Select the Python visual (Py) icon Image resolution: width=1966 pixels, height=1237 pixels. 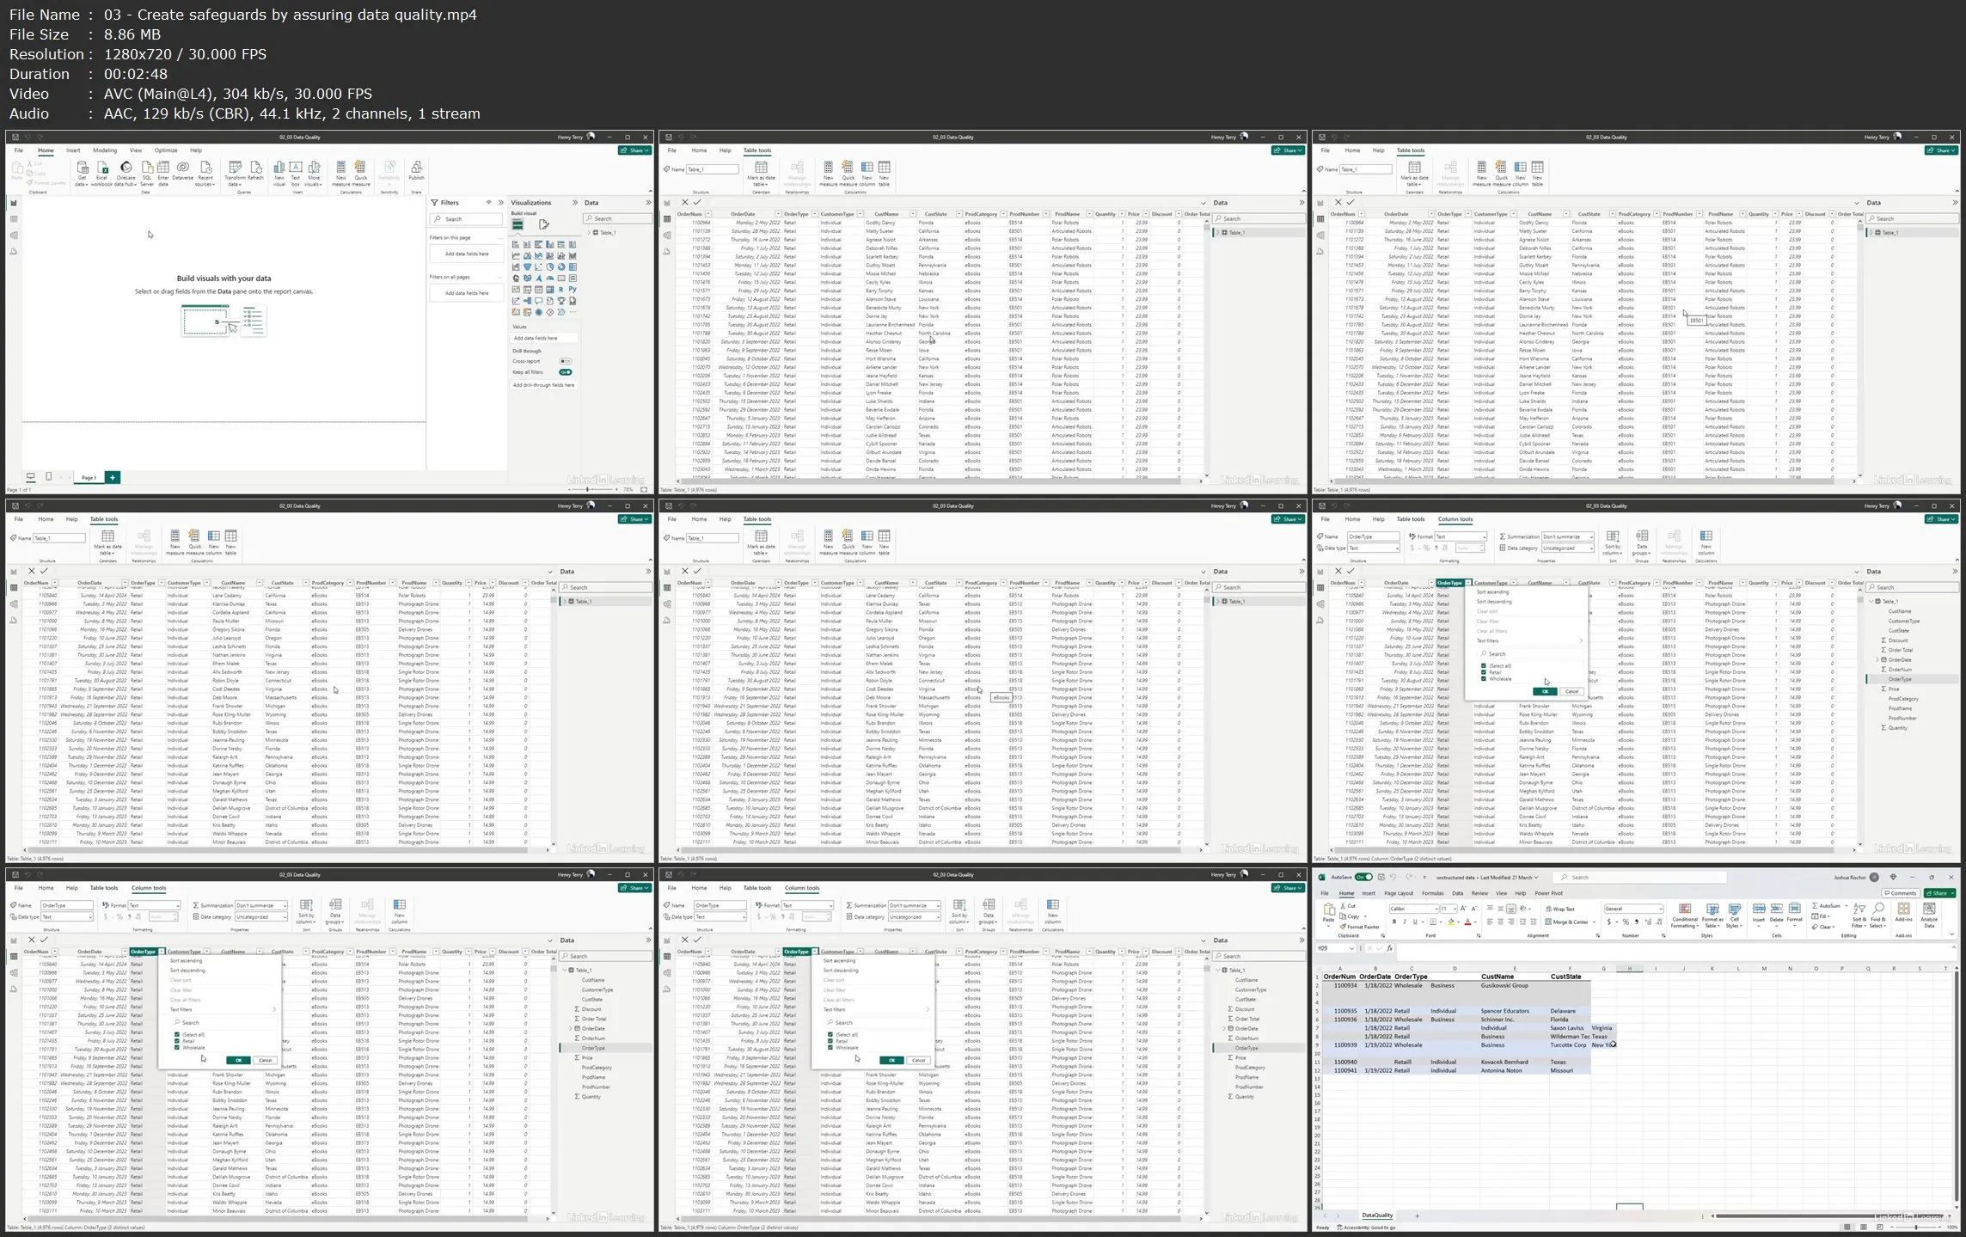pos(573,290)
